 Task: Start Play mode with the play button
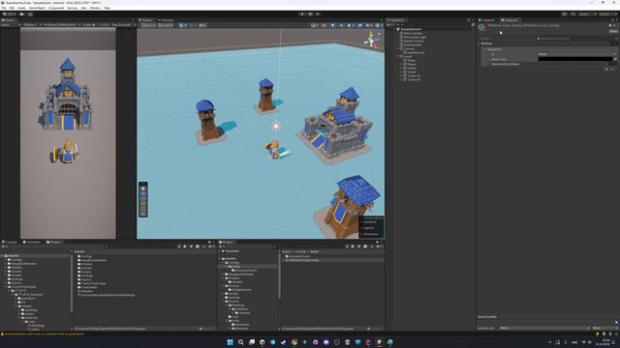(302, 14)
